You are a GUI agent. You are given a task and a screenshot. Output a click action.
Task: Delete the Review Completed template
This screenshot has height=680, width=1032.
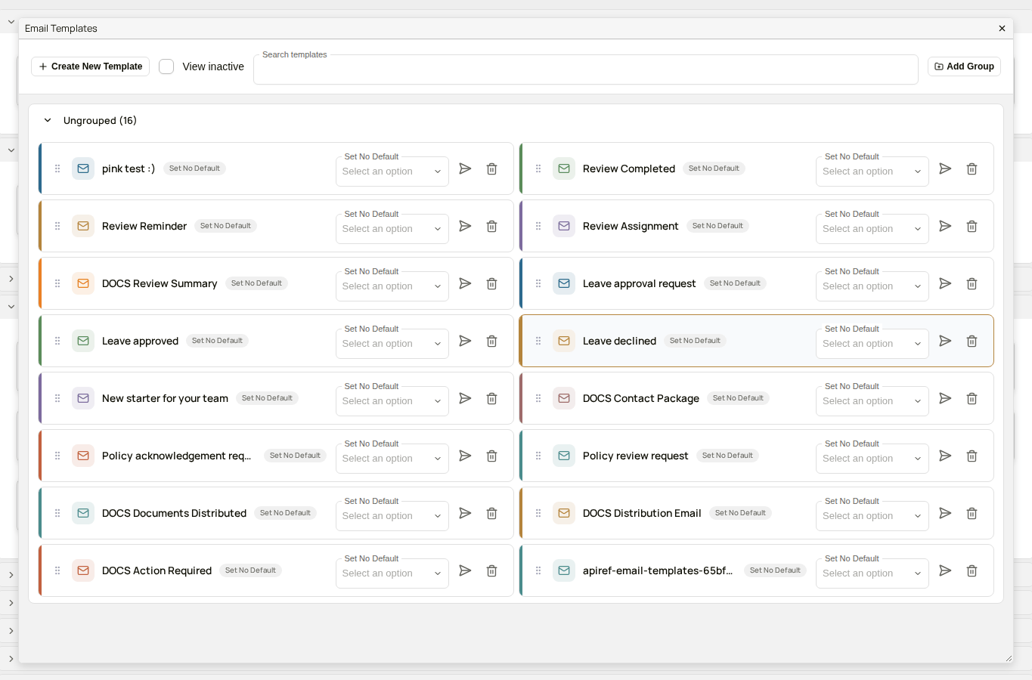coord(972,168)
